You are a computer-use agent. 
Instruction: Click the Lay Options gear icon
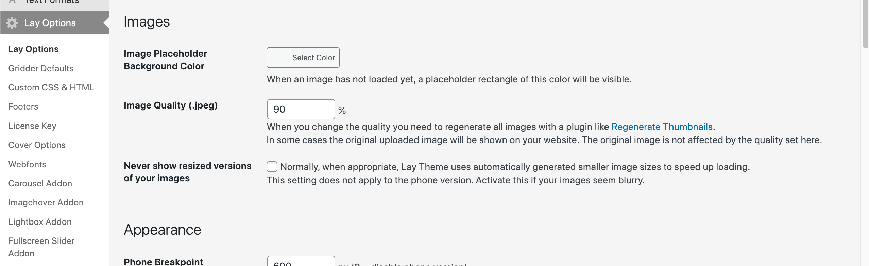pyautogui.click(x=12, y=23)
